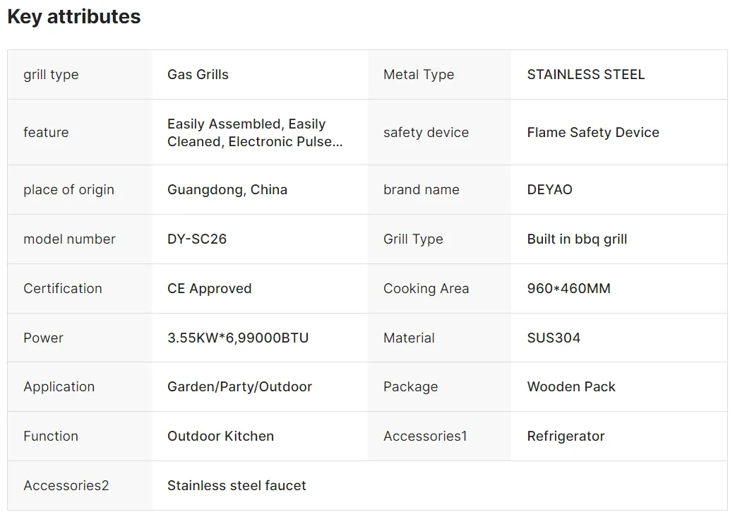Screen dimensions: 735x517
Task: Click the SUS304 material value
Action: (x=554, y=338)
